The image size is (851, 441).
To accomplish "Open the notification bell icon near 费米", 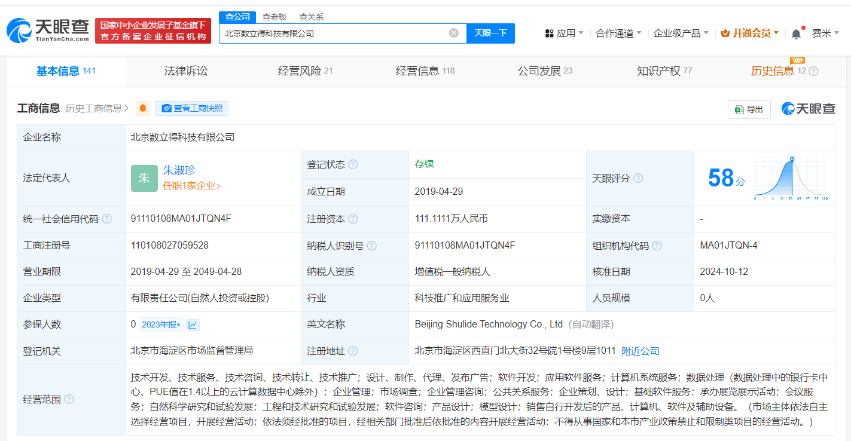I will 796,33.
